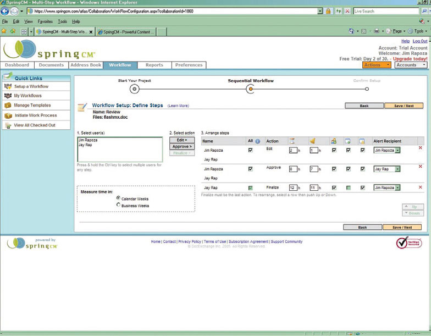Open the Alert Recipient dropdown in the Edit row
Image resolution: width=431 pixels, height=336 pixels.
(397, 150)
